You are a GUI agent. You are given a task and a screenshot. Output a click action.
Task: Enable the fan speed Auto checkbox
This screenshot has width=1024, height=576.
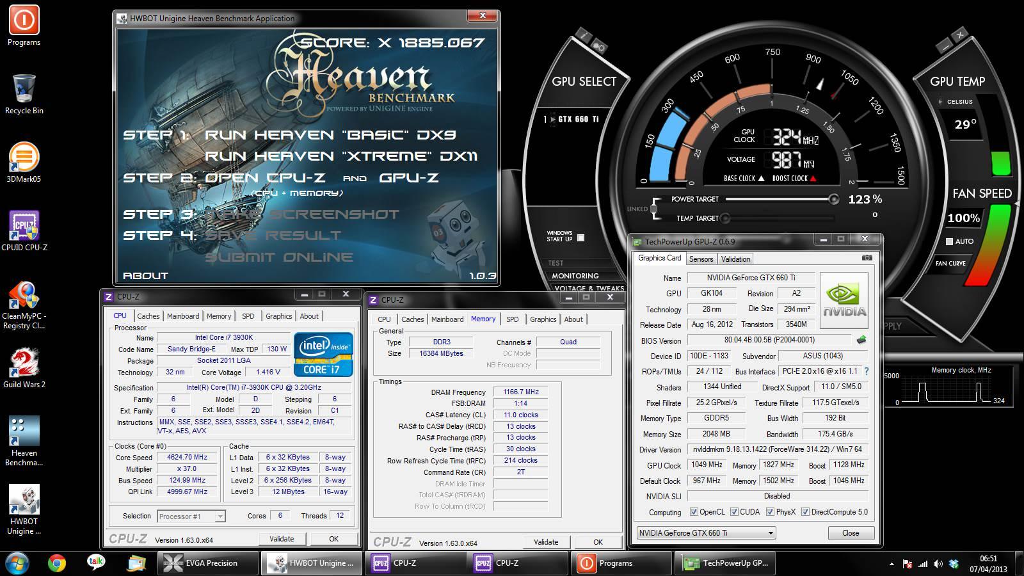click(x=950, y=241)
